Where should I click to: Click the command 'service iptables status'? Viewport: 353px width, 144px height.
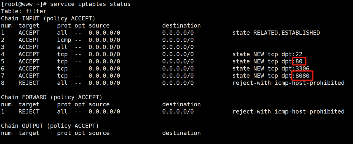click(90, 4)
